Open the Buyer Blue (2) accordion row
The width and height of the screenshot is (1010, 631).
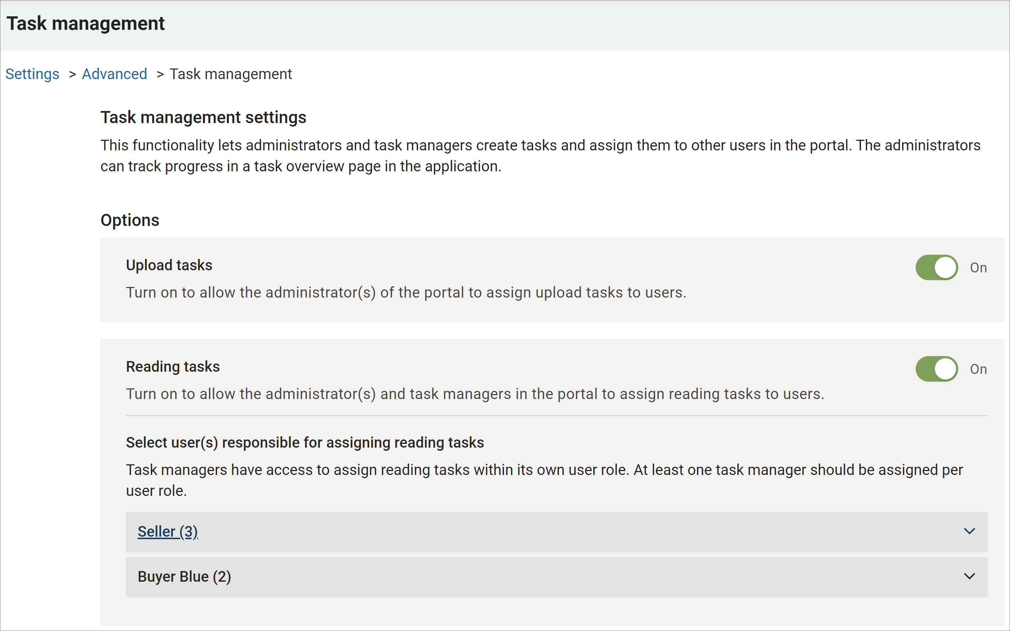(184, 576)
